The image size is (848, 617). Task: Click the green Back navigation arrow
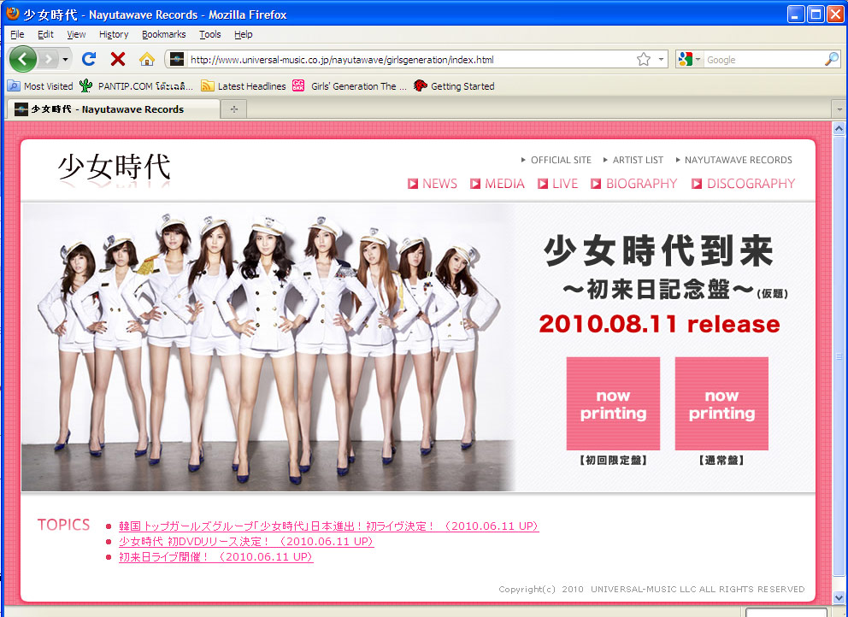(x=23, y=59)
